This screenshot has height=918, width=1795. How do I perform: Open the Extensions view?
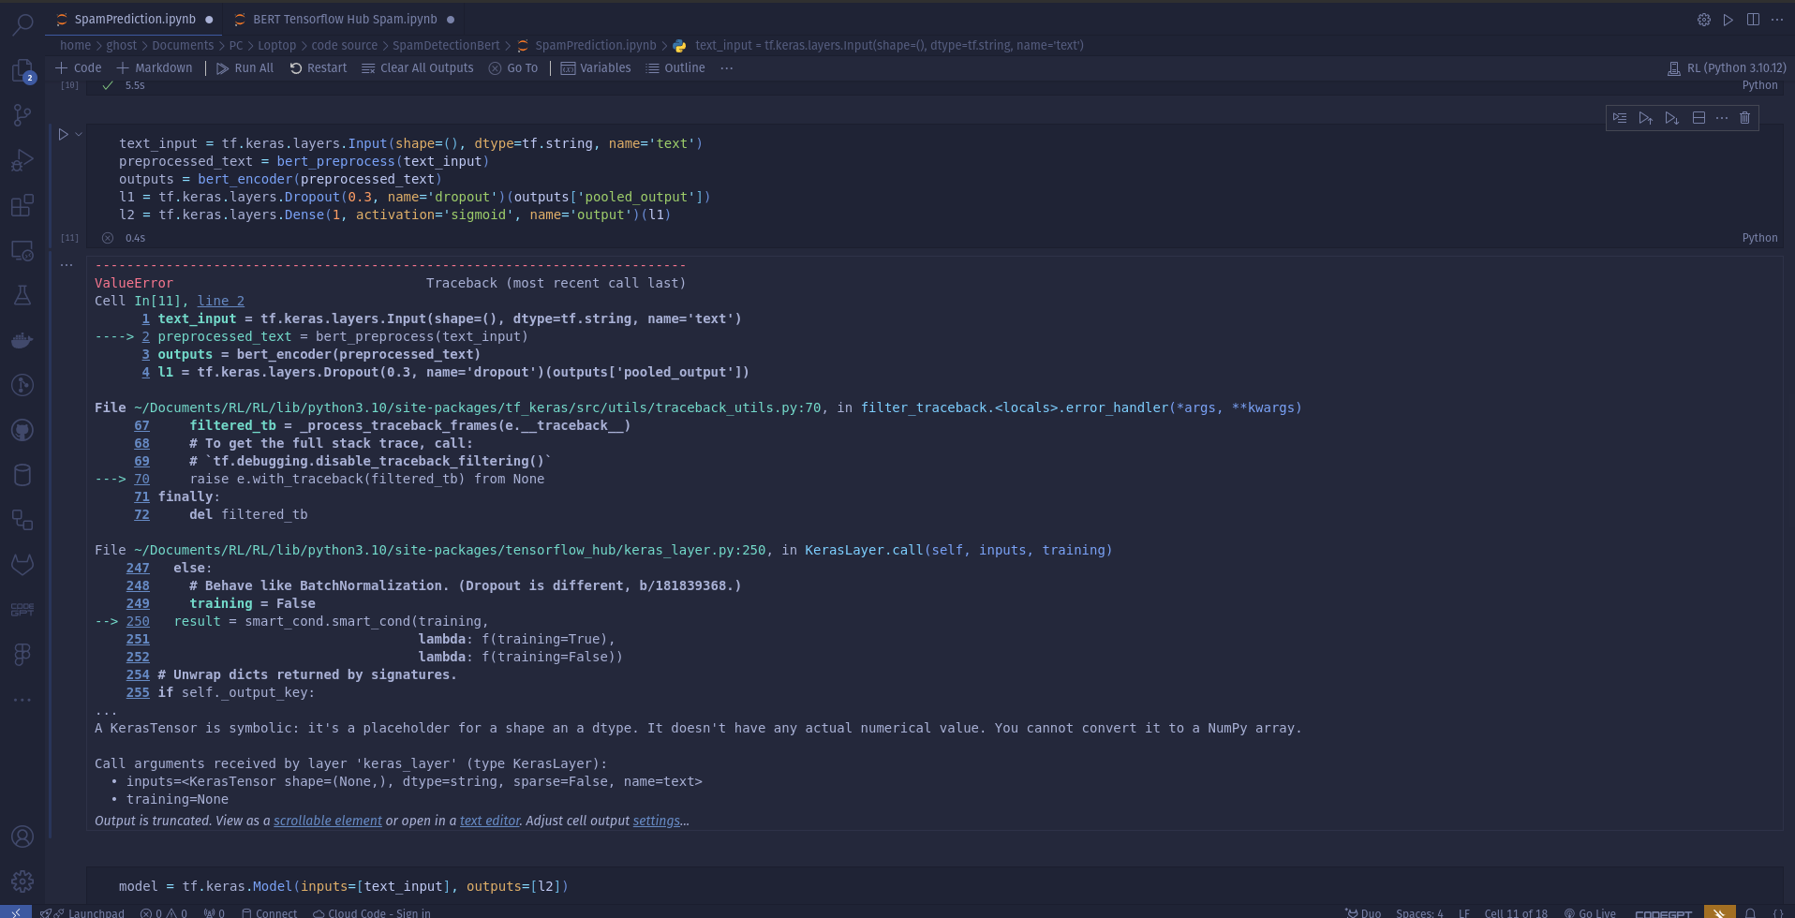coord(22,205)
